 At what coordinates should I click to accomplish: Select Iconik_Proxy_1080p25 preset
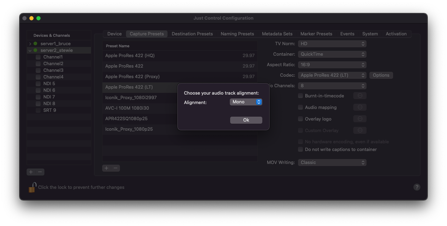click(x=140, y=129)
